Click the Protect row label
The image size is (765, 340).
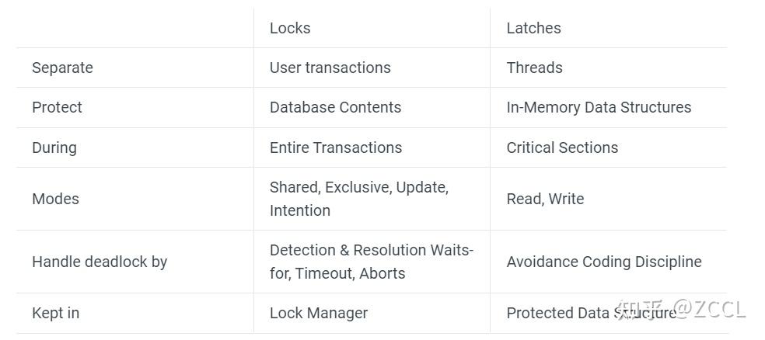pos(57,107)
